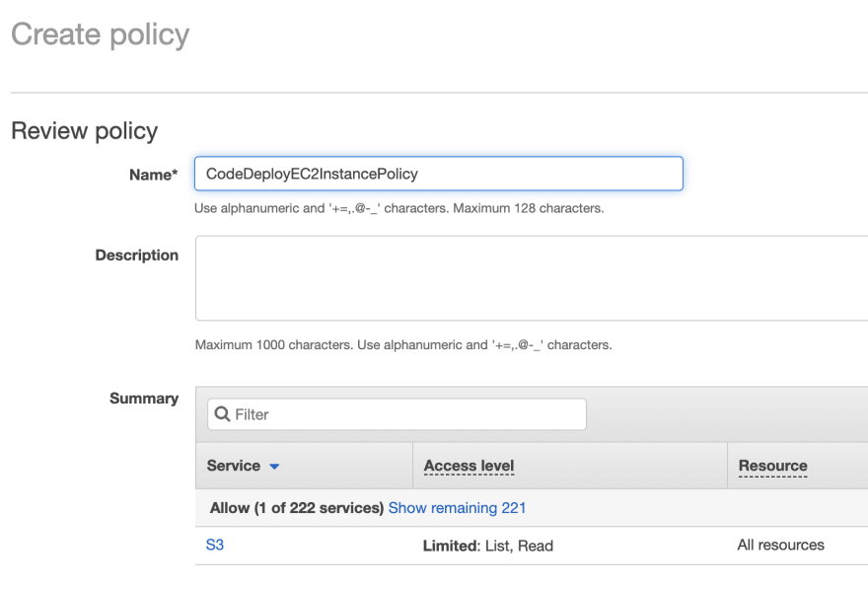Open the Show remaining 221 link
Viewport: 868px width, 589px height.
pyautogui.click(x=458, y=508)
